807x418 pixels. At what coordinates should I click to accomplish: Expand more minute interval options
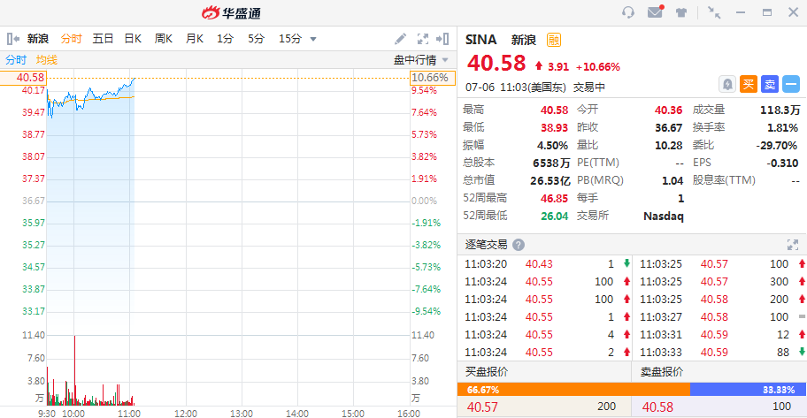[313, 39]
